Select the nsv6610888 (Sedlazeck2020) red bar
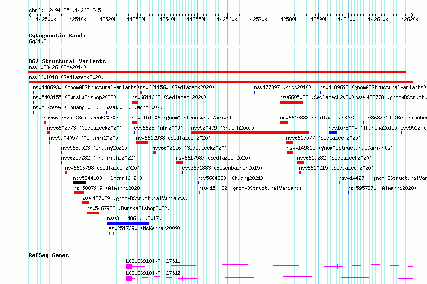 coord(284,122)
